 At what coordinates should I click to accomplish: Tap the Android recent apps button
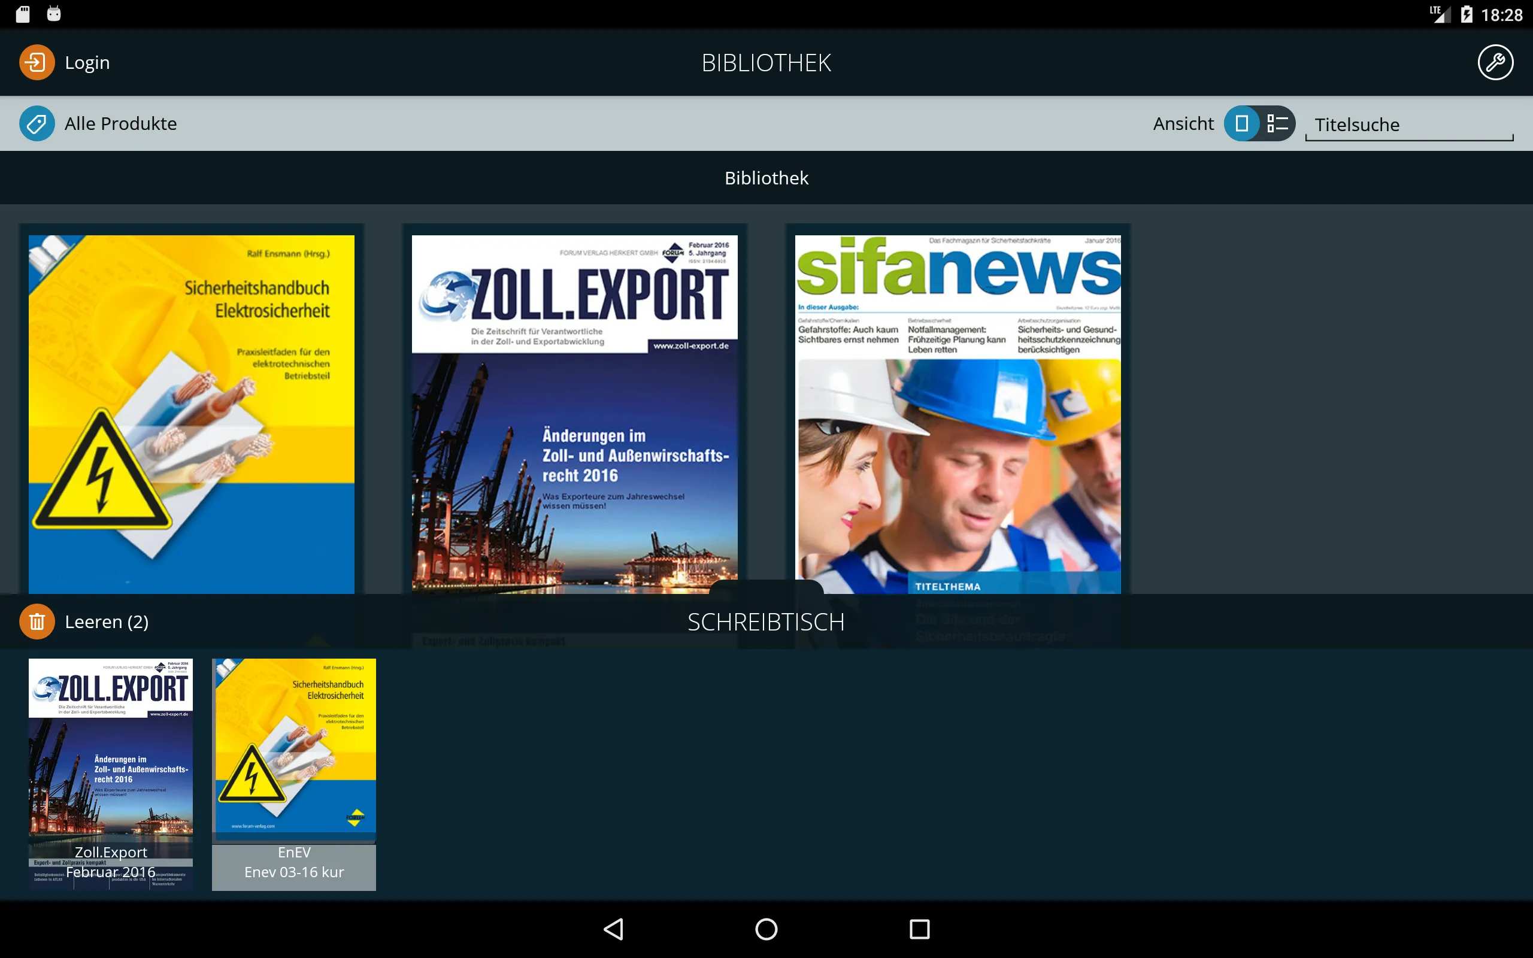[920, 929]
